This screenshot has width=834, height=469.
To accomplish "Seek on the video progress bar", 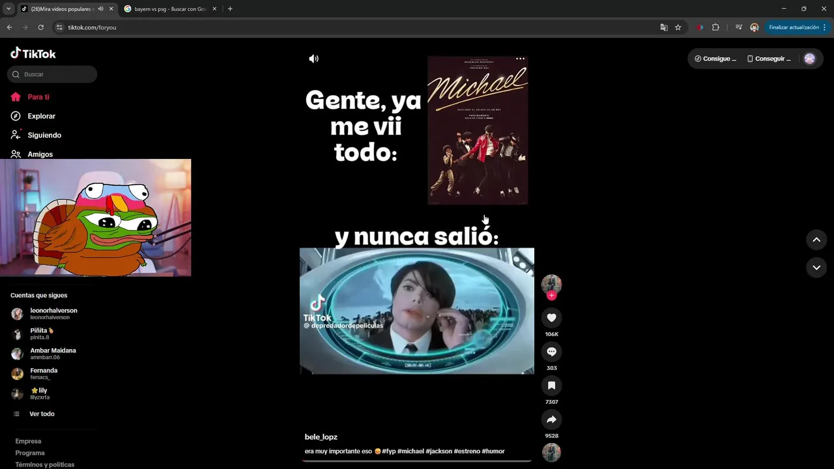I will point(417,461).
